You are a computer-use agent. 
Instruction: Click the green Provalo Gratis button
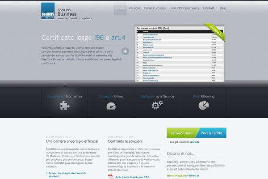coord(182,133)
